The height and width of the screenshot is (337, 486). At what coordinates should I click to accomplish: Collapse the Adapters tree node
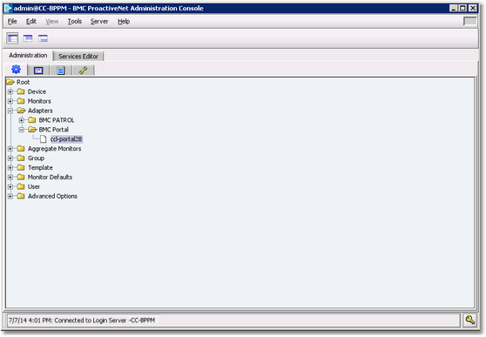pos(10,111)
